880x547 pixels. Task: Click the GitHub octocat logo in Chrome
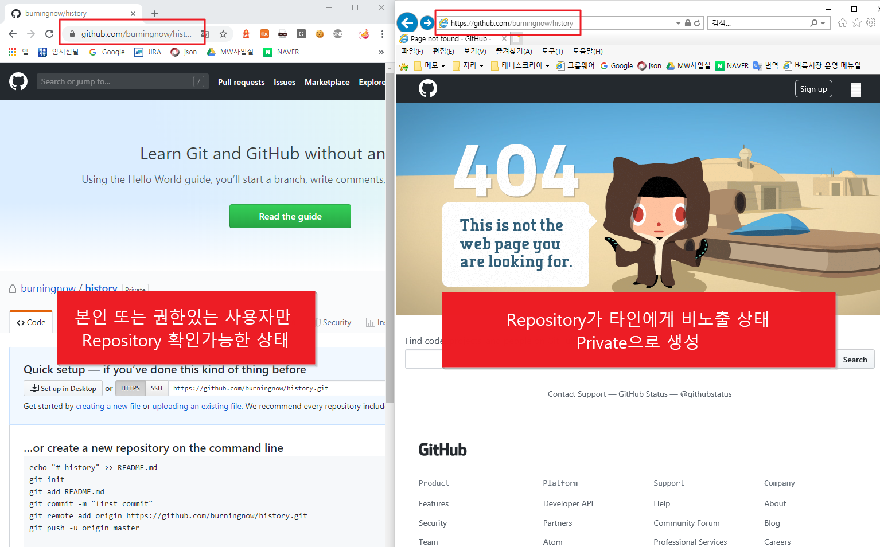18,81
